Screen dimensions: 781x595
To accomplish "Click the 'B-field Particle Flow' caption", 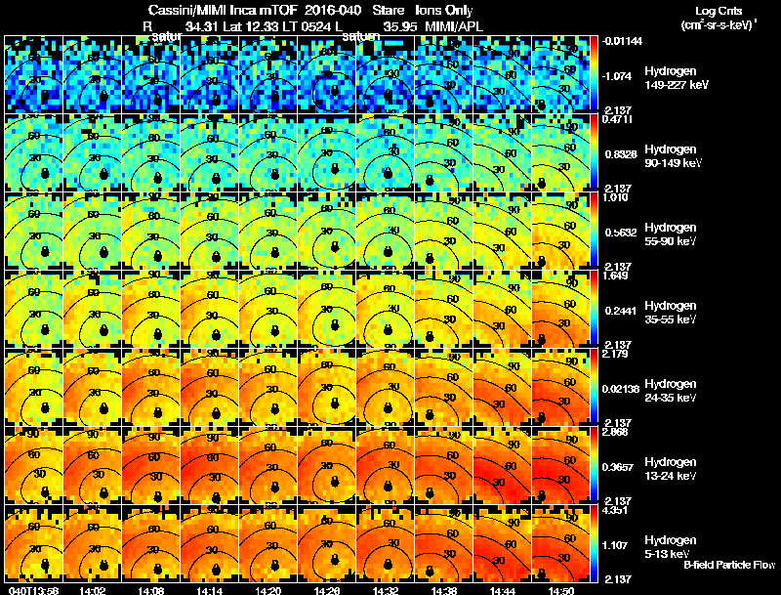I will [x=729, y=565].
